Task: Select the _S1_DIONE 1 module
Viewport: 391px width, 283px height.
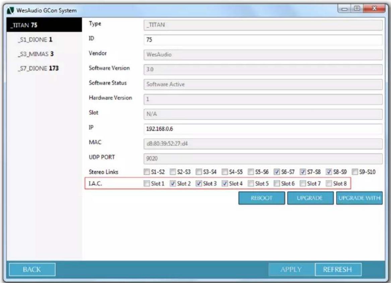Action: coord(35,39)
